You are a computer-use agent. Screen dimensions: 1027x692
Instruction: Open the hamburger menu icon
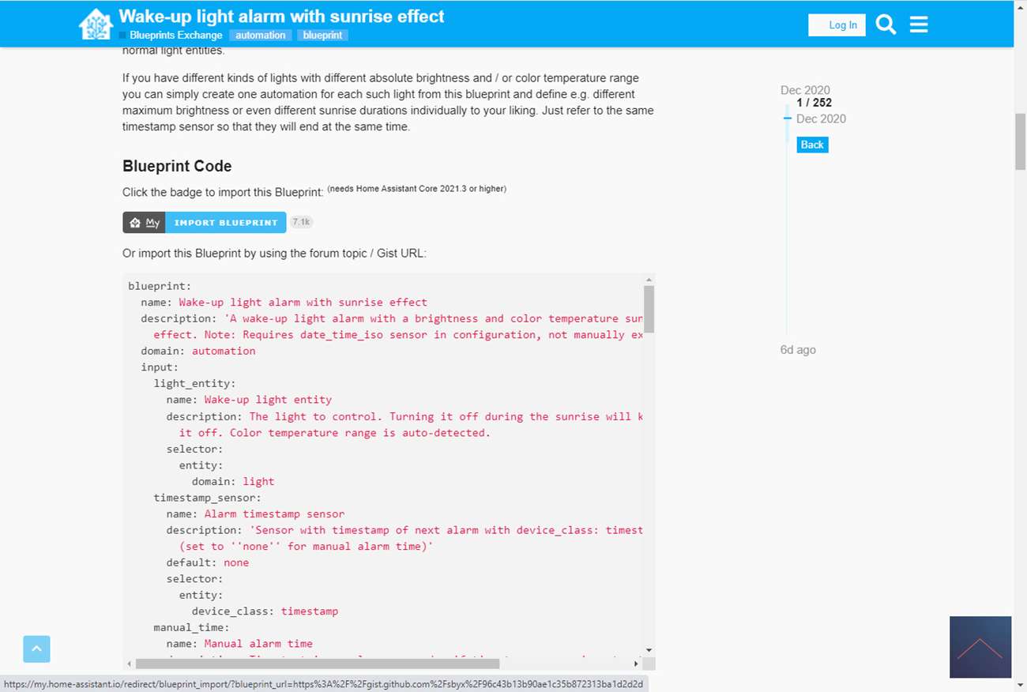(919, 25)
